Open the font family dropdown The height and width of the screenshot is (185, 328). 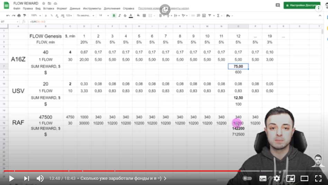tap(85, 16)
